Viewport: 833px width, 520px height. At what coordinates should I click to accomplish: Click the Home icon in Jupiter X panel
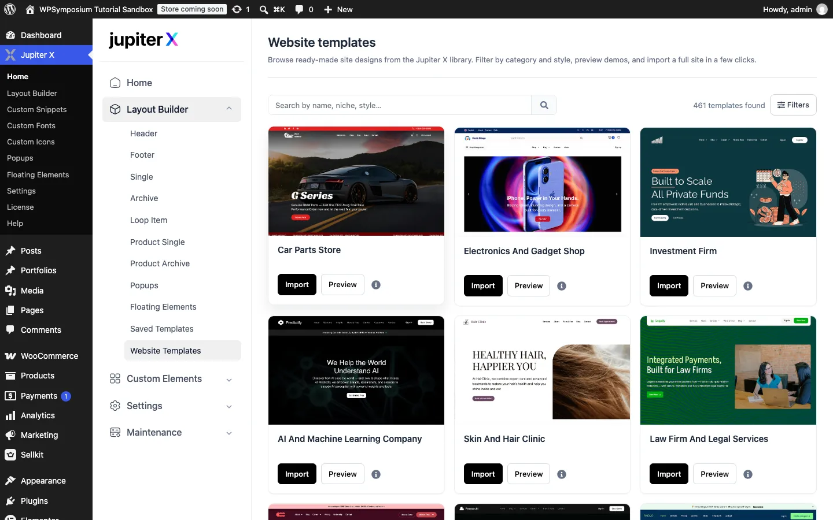(x=115, y=83)
